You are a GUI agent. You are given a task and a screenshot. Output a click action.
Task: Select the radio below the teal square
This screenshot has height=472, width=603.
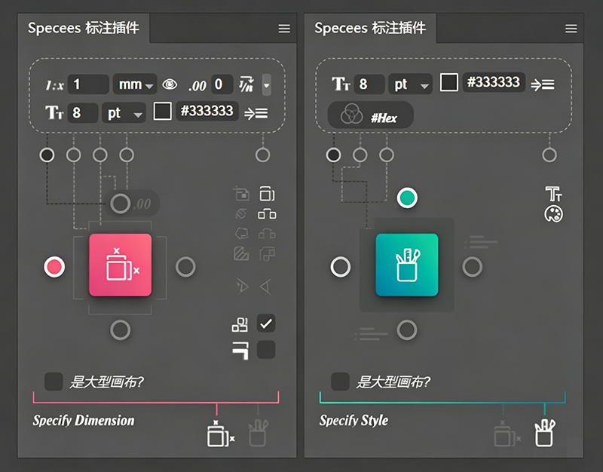[x=407, y=330]
